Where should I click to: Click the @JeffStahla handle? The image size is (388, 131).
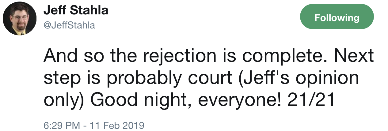click(69, 25)
